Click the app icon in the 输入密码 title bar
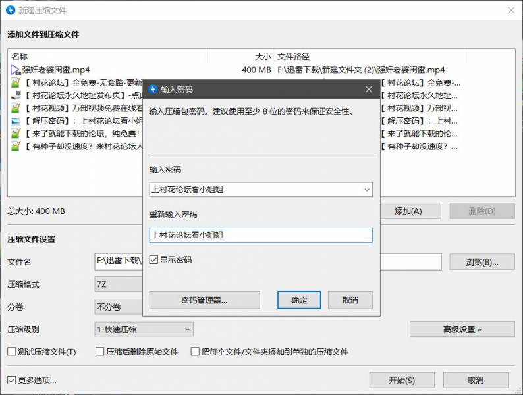523x395 pixels. click(x=153, y=90)
